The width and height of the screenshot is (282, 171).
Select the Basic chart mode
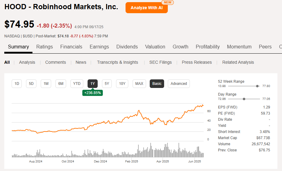pyautogui.click(x=157, y=84)
